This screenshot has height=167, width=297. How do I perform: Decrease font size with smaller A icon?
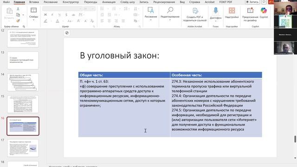(85, 21)
